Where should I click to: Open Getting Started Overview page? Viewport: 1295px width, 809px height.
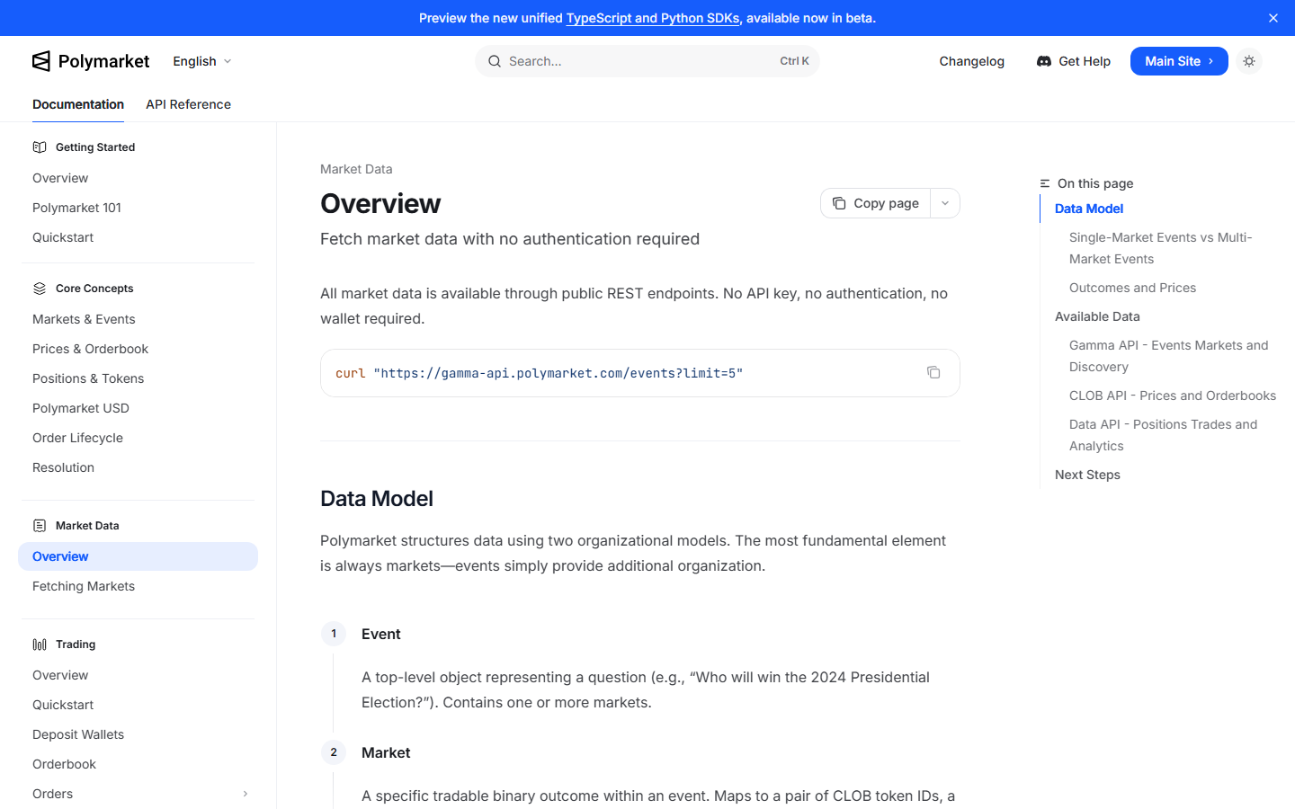(x=60, y=178)
